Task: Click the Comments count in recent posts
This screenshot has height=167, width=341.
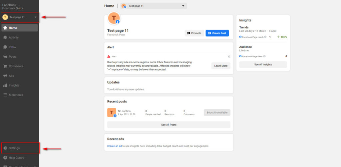Action: coord(184,111)
